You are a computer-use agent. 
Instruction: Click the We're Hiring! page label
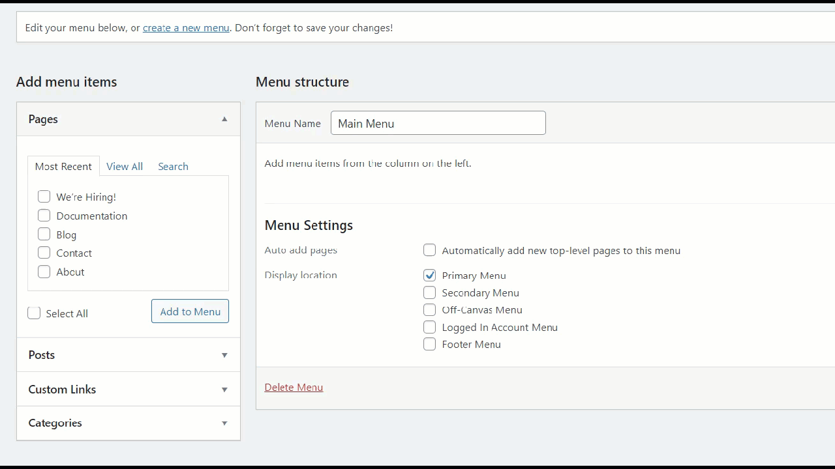coord(86,197)
